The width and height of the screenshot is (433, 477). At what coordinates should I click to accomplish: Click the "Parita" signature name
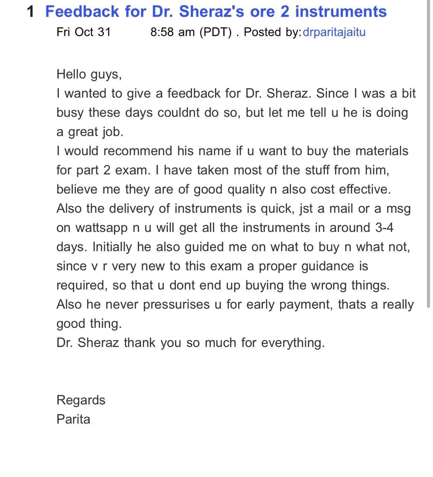[73, 419]
